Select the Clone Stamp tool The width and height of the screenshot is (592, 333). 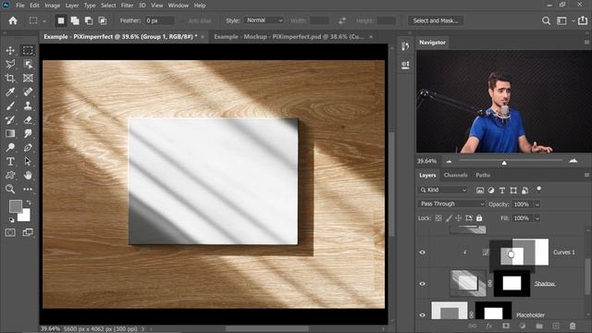[28, 105]
